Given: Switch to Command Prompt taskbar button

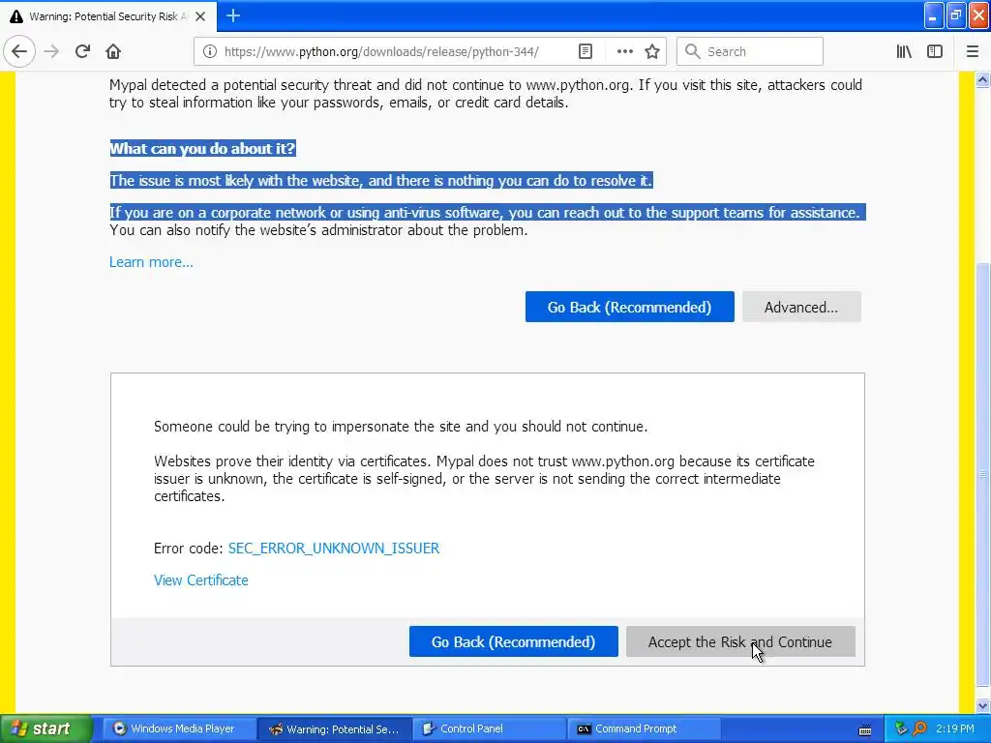Looking at the screenshot, I should pyautogui.click(x=643, y=728).
